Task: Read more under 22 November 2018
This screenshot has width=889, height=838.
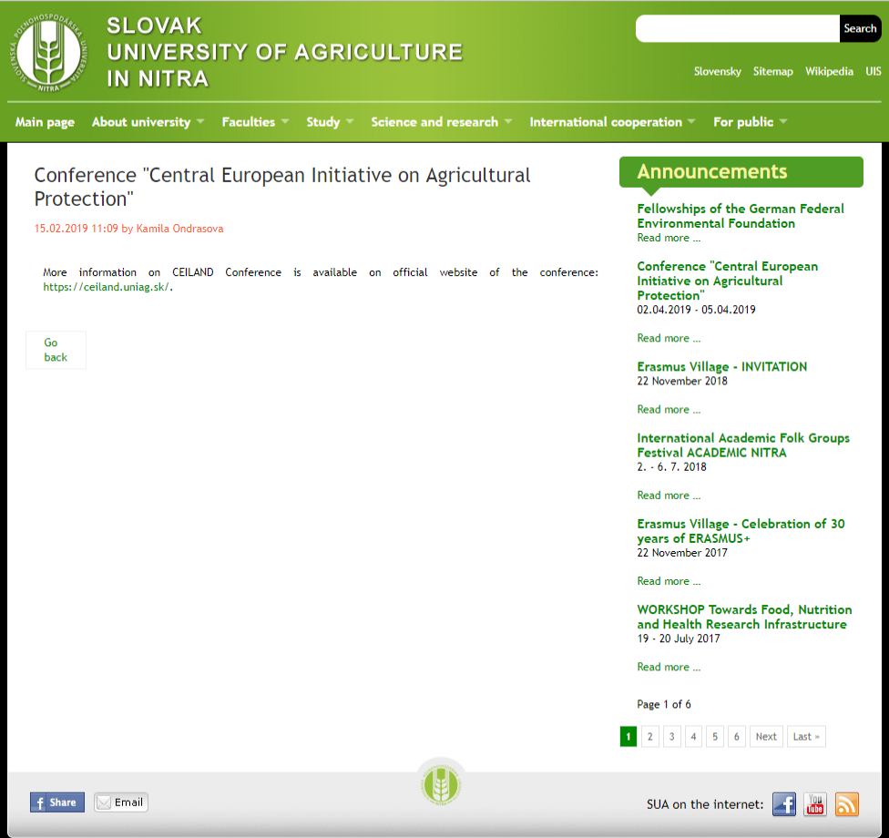Action: pos(669,410)
